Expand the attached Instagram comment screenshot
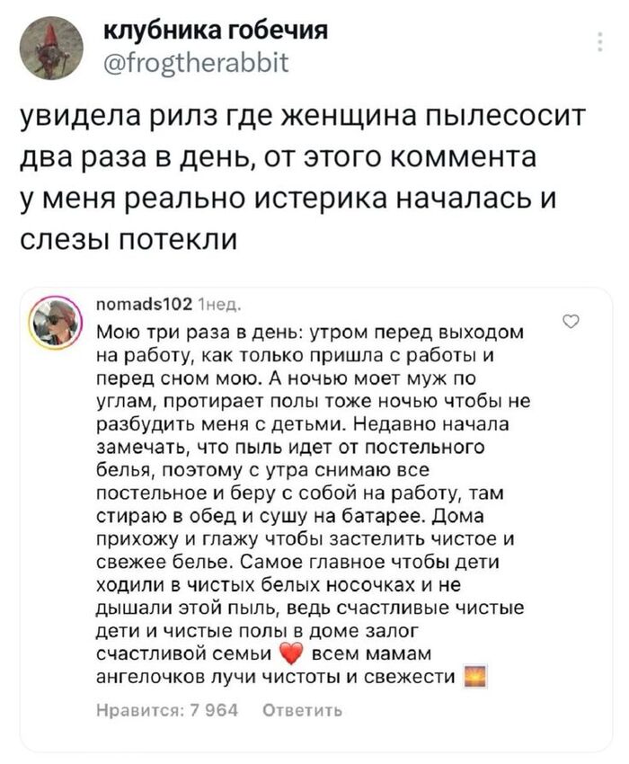 [x=315, y=519]
